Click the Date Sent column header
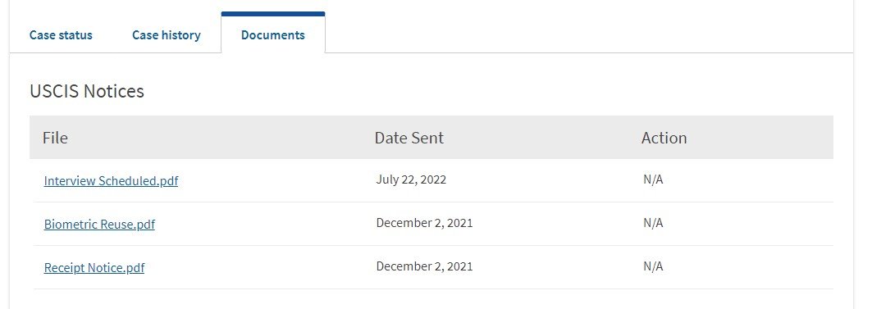Screen dimensions: 872x309 pos(409,137)
